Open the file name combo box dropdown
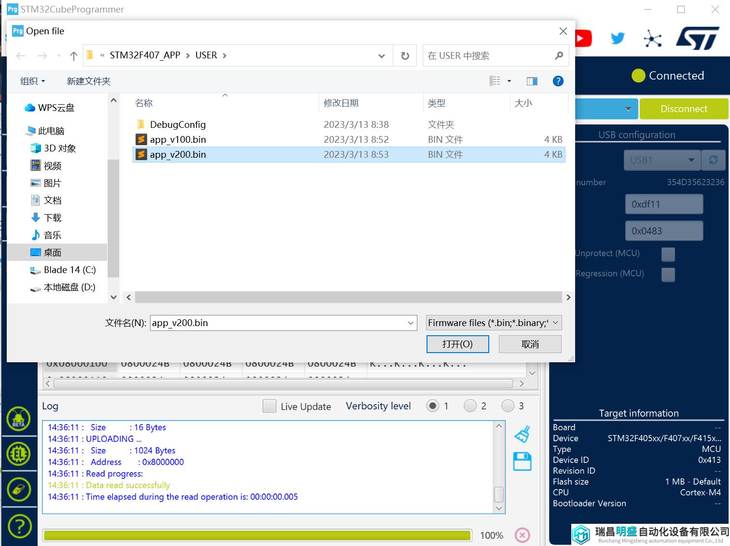The width and height of the screenshot is (730, 546). 411,323
